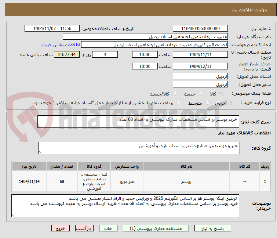Click the resize handle of شرح کلی نیاز box
277x238 pixels.
pyautogui.click(x=39, y=126)
